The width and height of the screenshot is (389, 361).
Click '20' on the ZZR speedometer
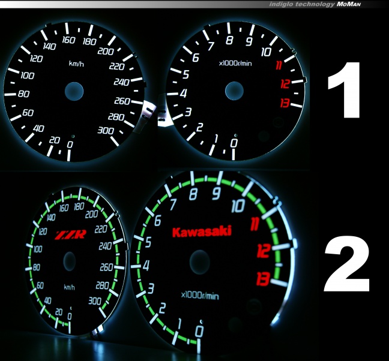coord(59,312)
